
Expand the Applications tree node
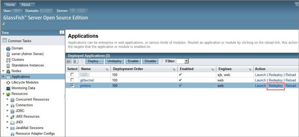3,77
